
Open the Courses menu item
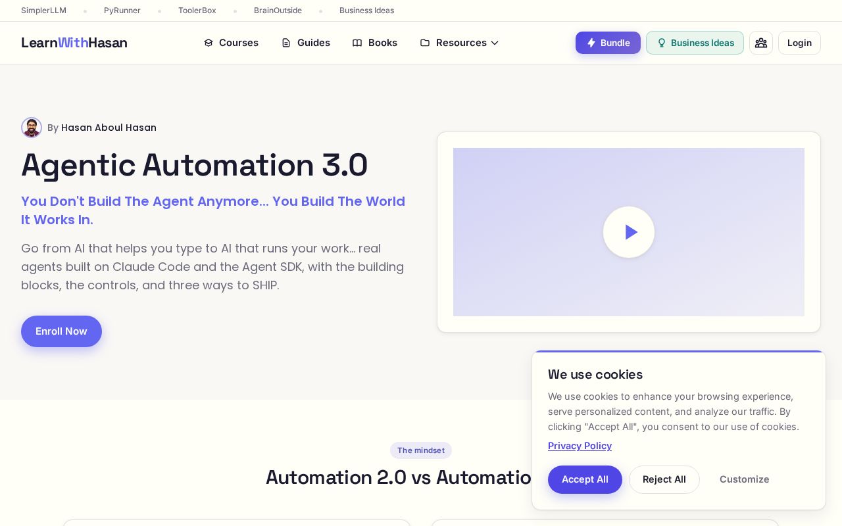(x=231, y=43)
